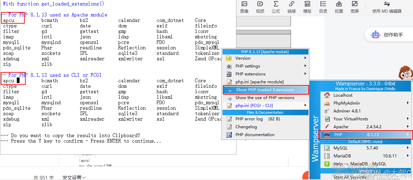Click the 视频 video insert icon
Viewport: 413px width, 180px height.
[x=260, y=4]
